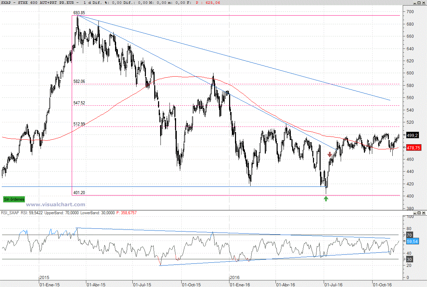Image resolution: width=427 pixels, height=287 pixels.
Task: Minimize the chart window
Action: tap(414, 2)
